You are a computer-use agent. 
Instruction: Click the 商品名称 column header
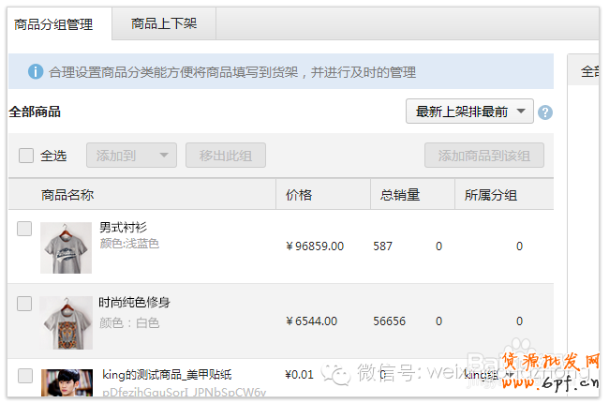67,195
